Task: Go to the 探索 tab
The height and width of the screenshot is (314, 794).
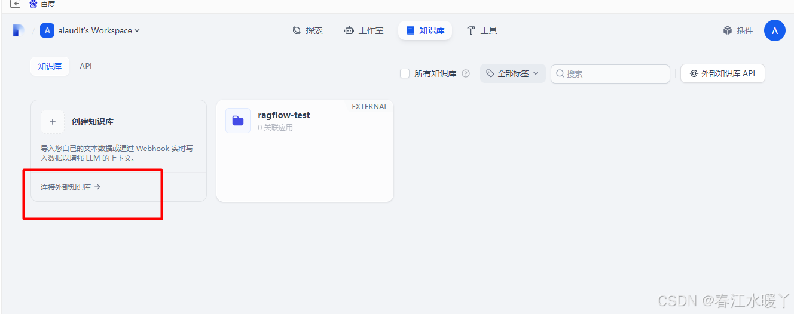Action: tap(307, 30)
